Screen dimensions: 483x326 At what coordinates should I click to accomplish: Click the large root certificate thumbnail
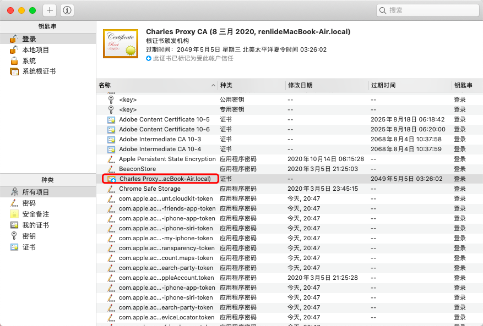click(x=121, y=43)
